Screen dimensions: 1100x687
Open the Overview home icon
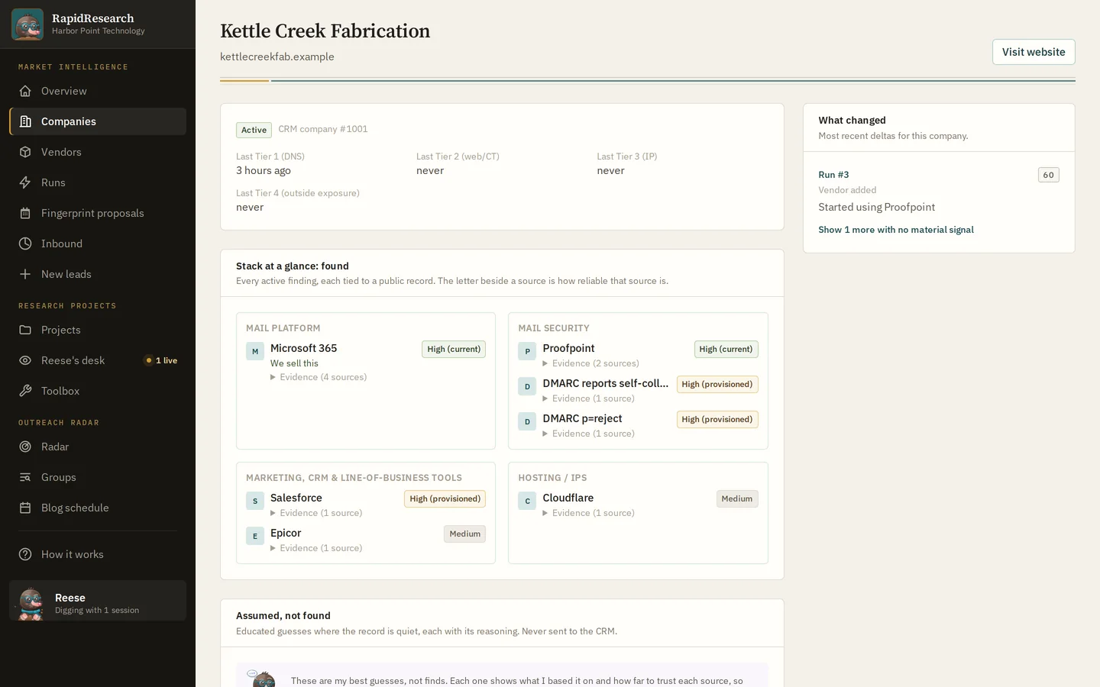click(x=25, y=91)
